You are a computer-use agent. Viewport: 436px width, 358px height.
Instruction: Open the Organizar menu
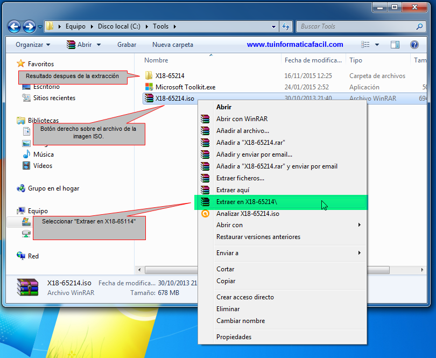pyautogui.click(x=33, y=45)
